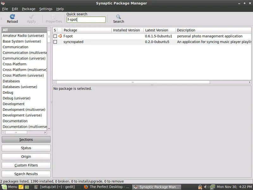Click the Sections filter button
Image resolution: width=253 pixels, height=190 pixels.
click(26, 139)
